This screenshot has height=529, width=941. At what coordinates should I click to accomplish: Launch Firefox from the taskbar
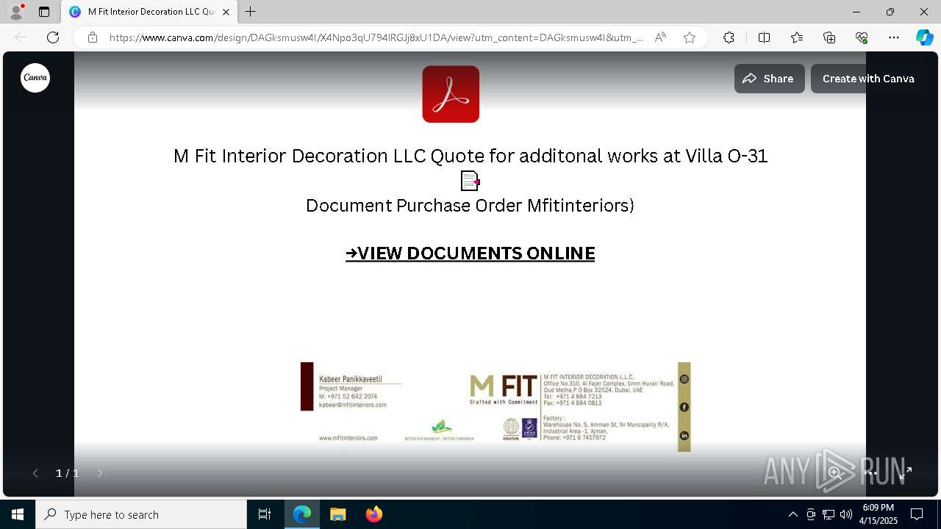[x=374, y=514]
